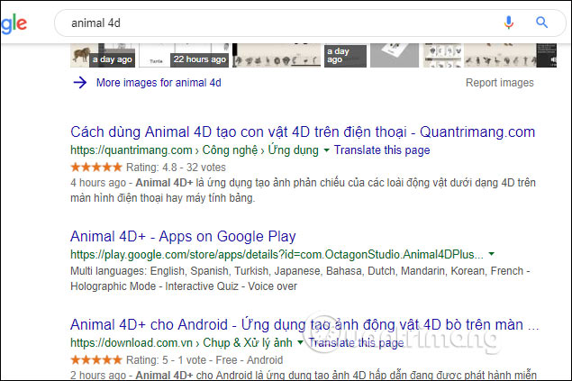Click the voice search microphone icon

click(509, 23)
